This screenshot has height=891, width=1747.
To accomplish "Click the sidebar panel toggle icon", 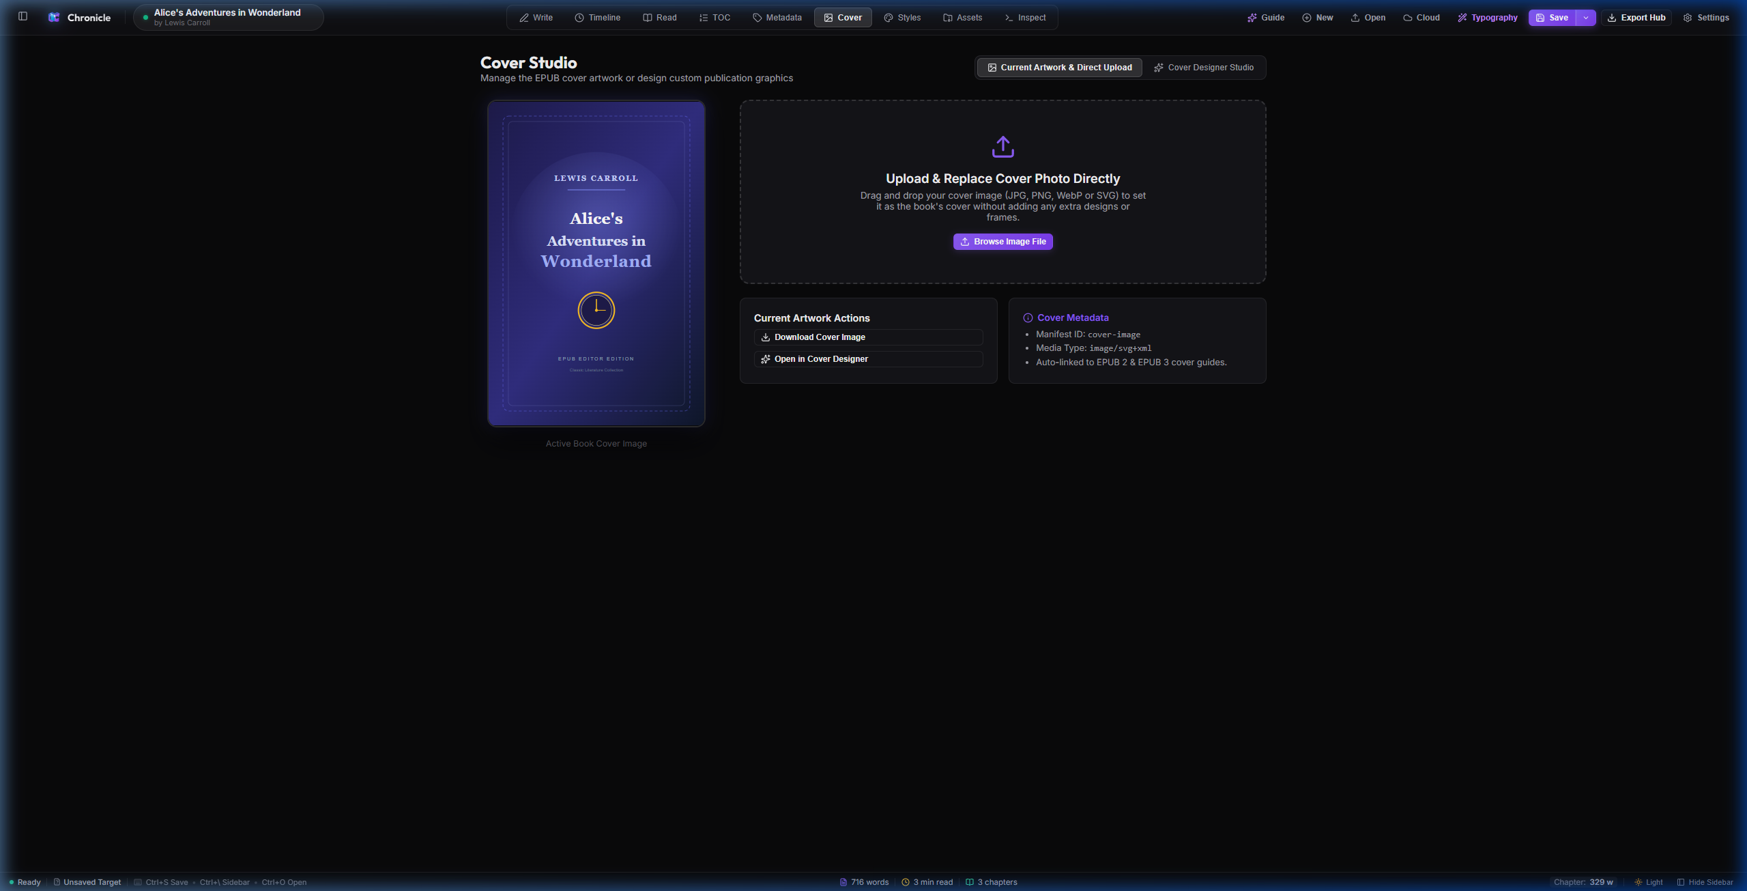I will coord(23,16).
